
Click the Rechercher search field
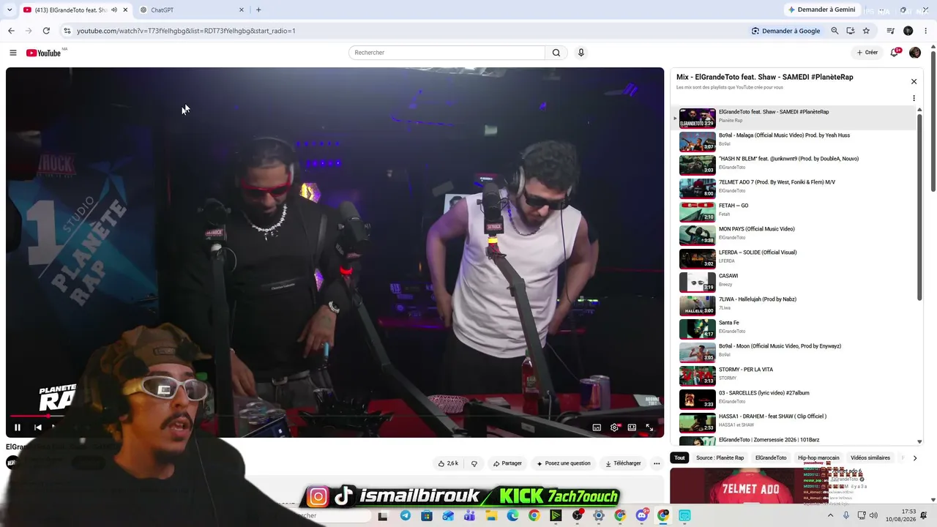(447, 53)
